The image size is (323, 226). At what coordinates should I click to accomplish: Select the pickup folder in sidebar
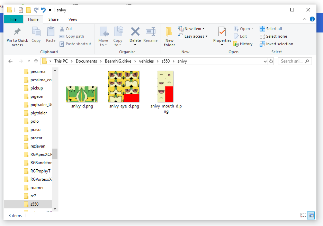tap(37, 88)
